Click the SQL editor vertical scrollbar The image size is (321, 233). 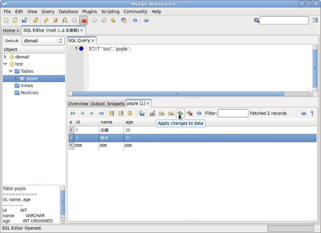315,68
